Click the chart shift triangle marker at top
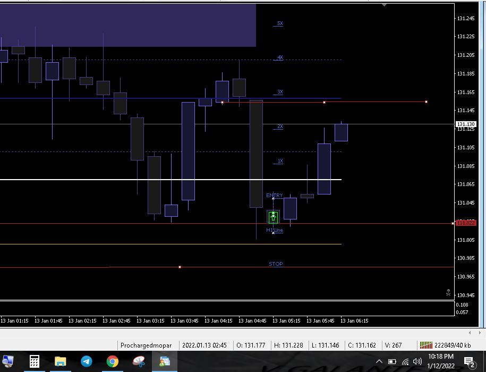 384,5
